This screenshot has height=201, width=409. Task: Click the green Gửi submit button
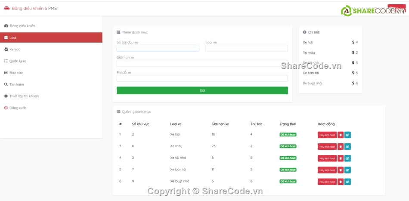[x=202, y=90]
